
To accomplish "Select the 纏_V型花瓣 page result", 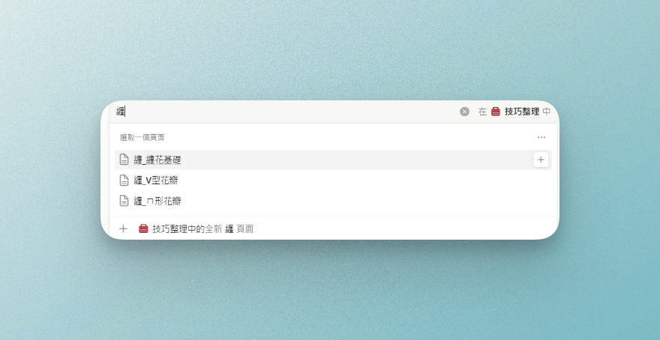I will tap(156, 180).
